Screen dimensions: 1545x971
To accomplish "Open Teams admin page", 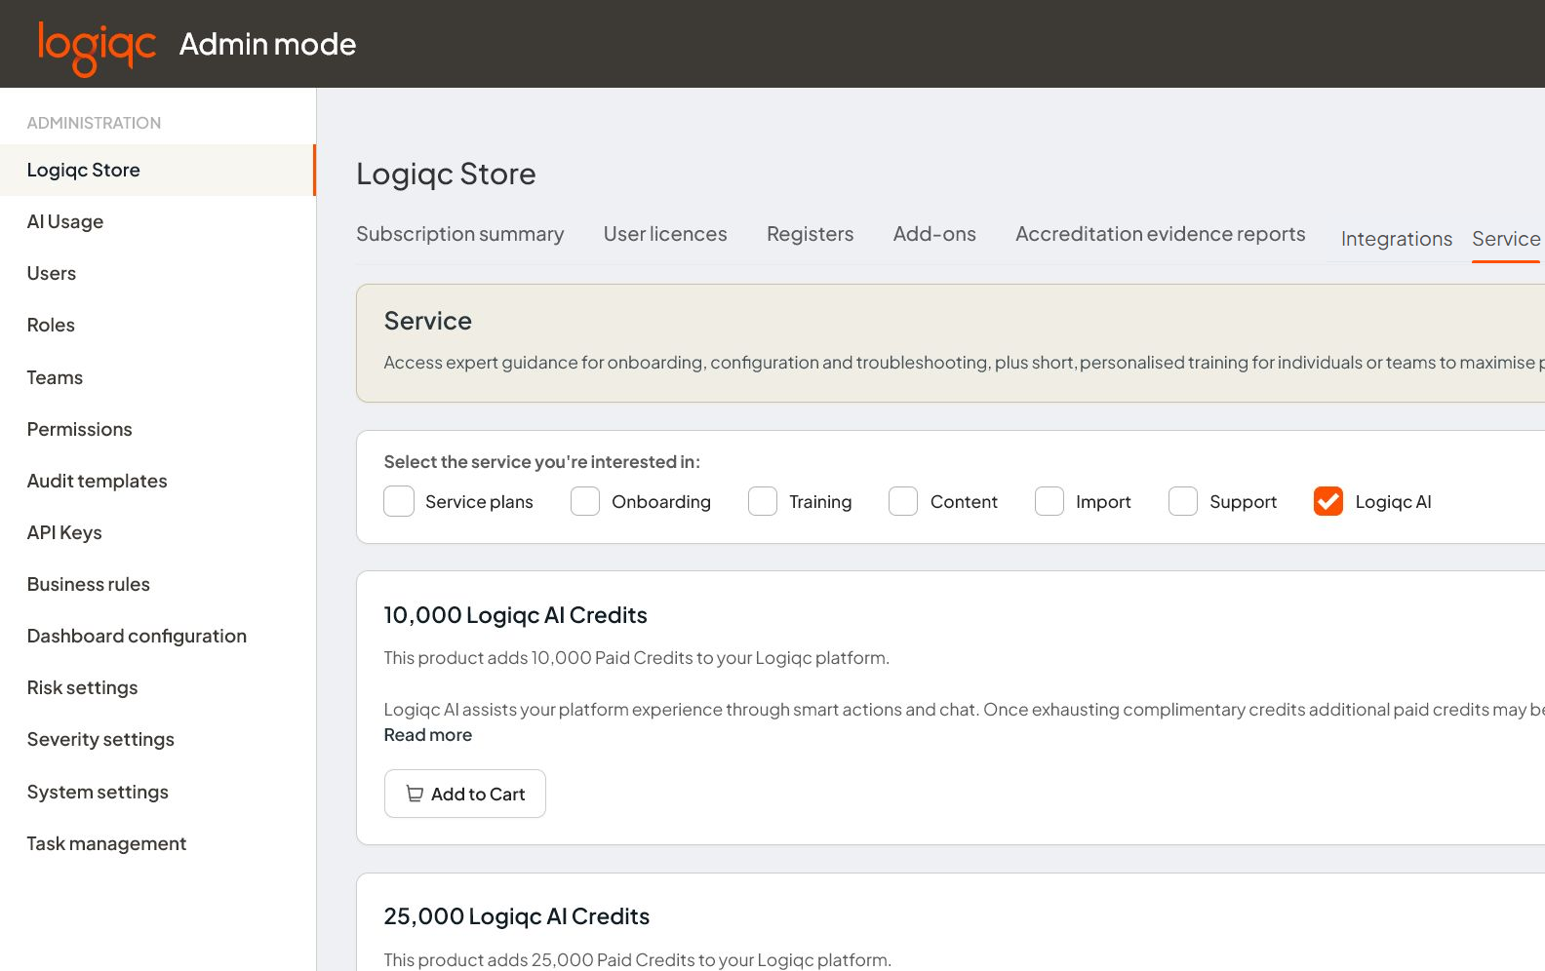I will (x=157, y=377).
